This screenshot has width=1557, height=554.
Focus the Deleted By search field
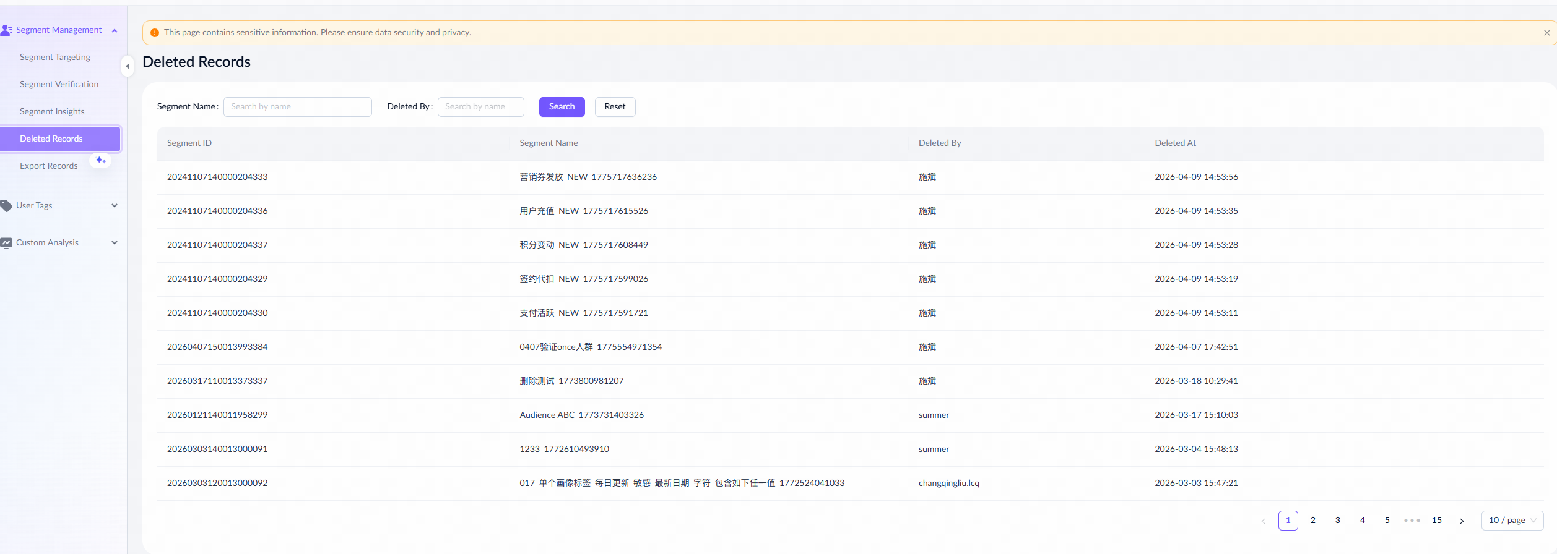pos(480,107)
